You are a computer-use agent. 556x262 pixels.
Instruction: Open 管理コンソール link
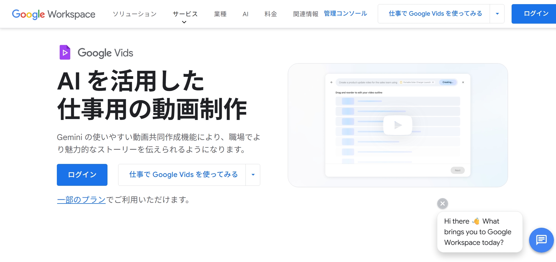click(345, 13)
